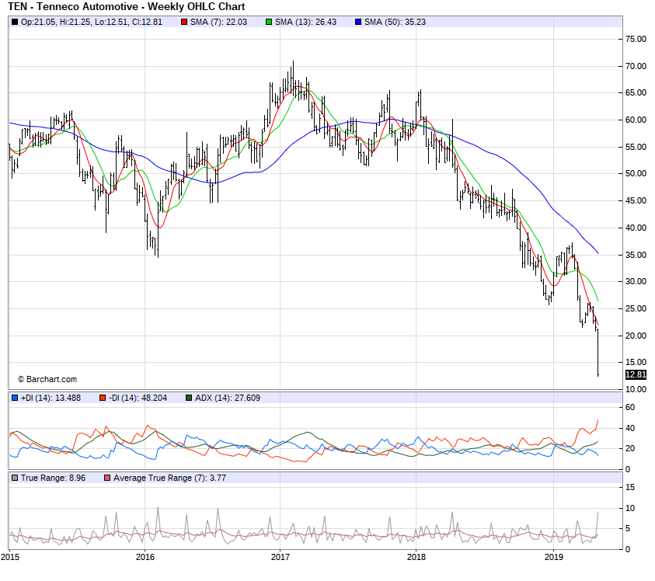Screen dimensions: 655x581
Task: Click the 2017 label on the time axis
Action: 280,557
